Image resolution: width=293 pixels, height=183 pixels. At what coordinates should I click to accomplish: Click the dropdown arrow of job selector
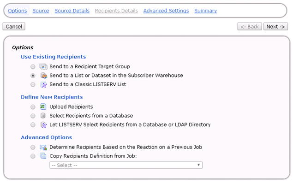[198, 165]
